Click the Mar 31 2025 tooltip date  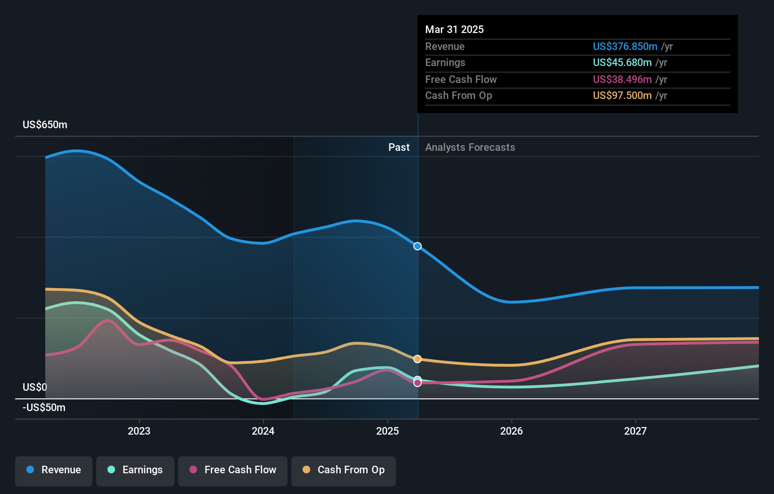coord(454,30)
